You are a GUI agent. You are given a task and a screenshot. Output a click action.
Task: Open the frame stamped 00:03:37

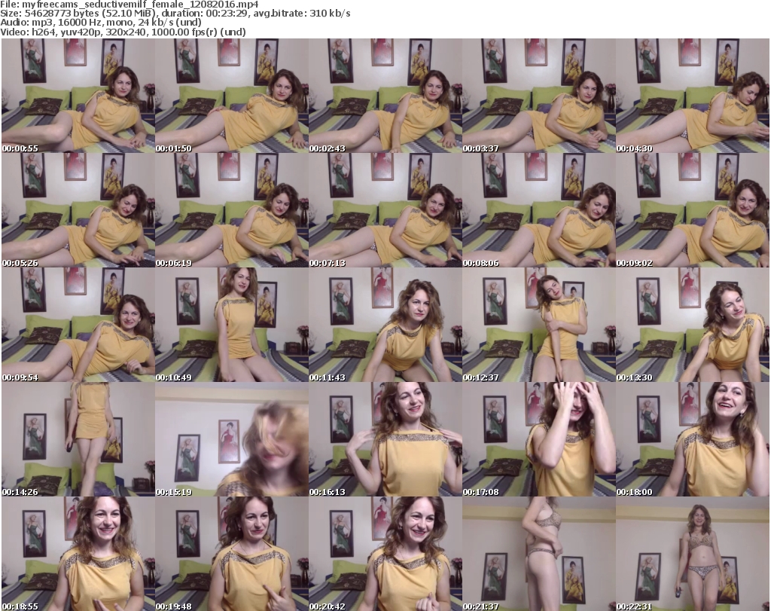[539, 96]
